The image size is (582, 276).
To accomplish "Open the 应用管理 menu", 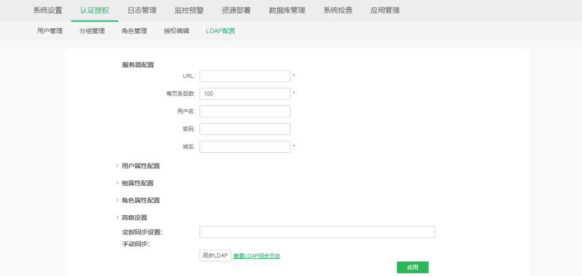I will 385,10.
